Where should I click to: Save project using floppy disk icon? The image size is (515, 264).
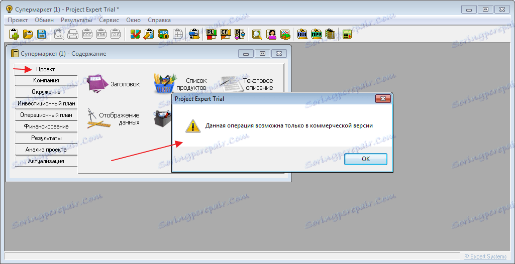[42, 34]
